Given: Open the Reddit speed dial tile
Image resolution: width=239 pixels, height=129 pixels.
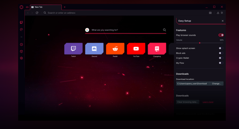Looking at the screenshot, I should coord(115,49).
